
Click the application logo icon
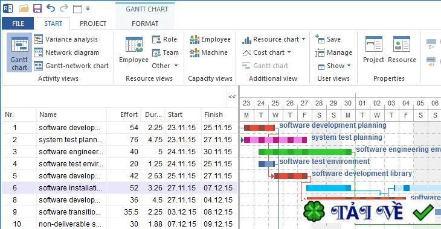[8, 8]
